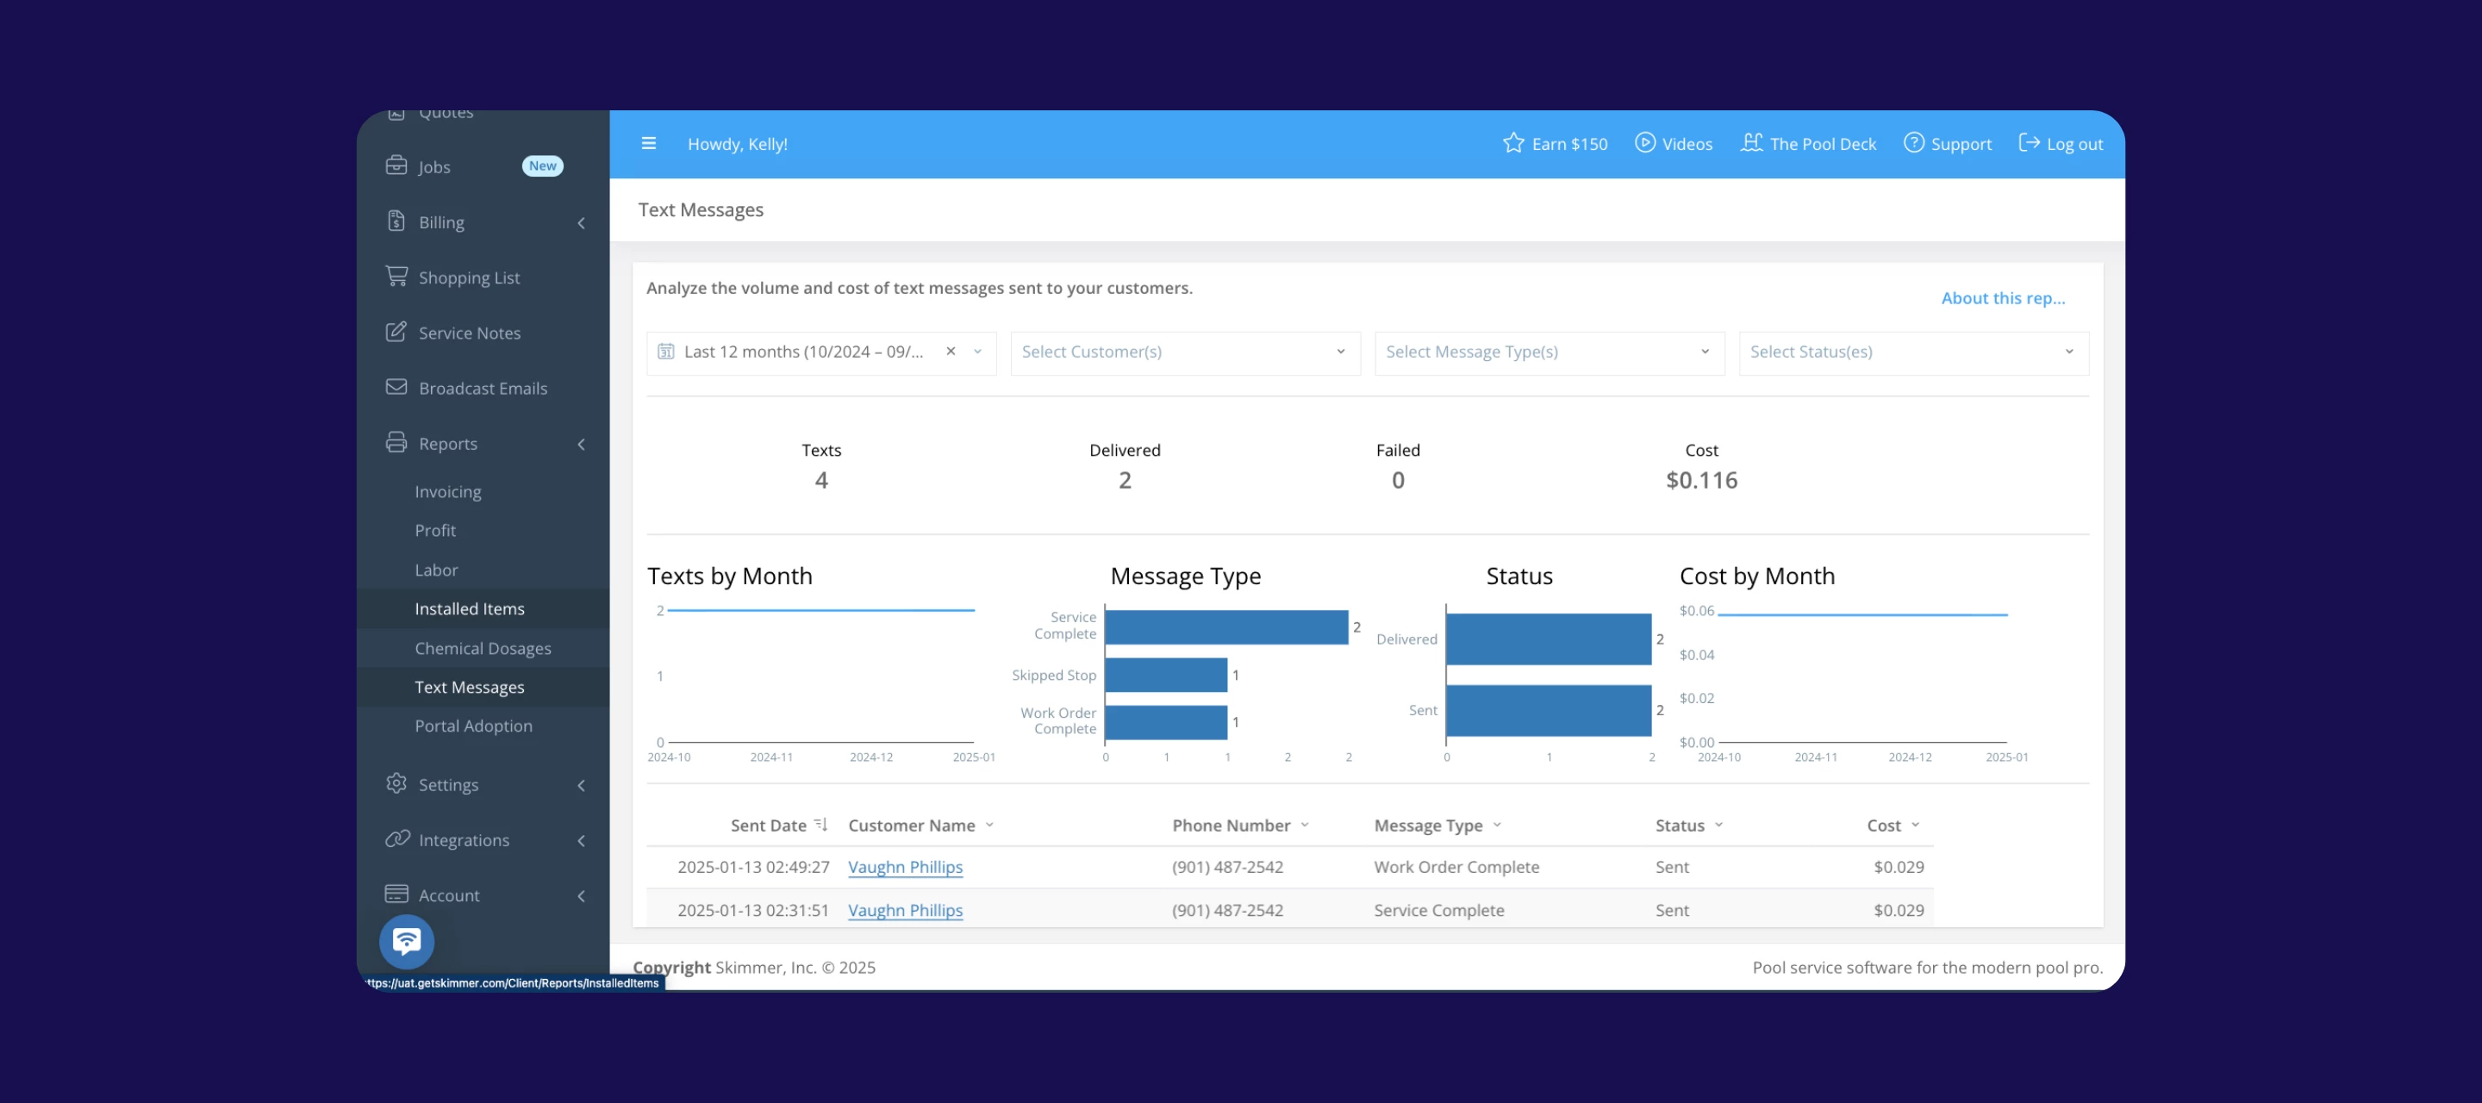Click the Service Complete chart bar
This screenshot has width=2482, height=1103.
1225,627
